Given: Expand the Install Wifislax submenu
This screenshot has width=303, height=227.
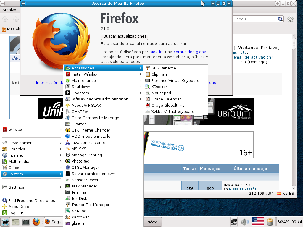Looking at the screenshot, I should coord(103,74).
